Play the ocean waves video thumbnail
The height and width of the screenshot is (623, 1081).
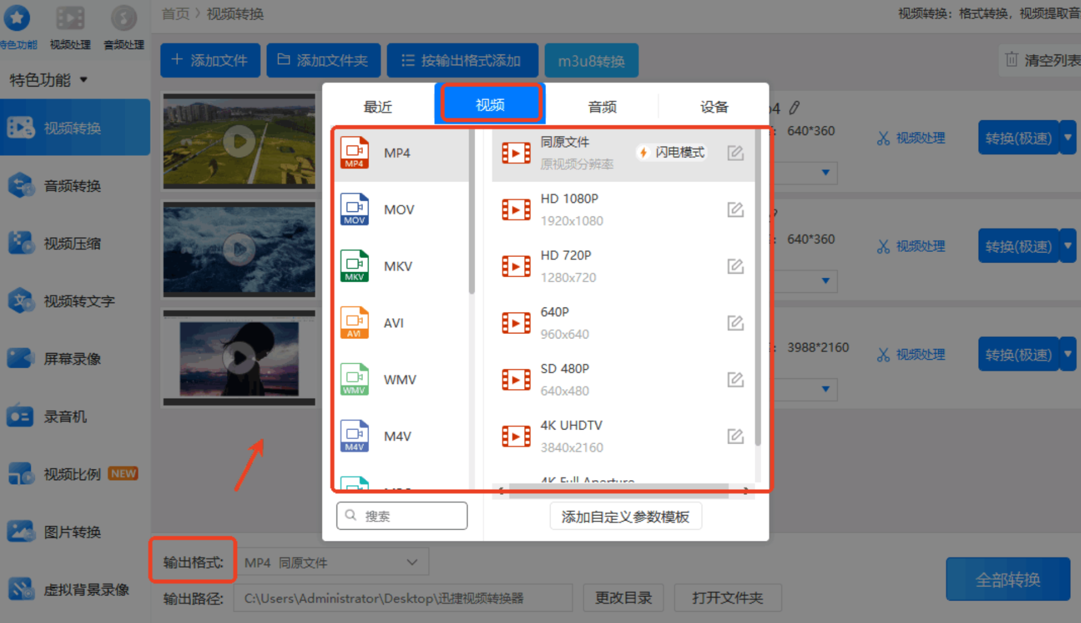[239, 250]
